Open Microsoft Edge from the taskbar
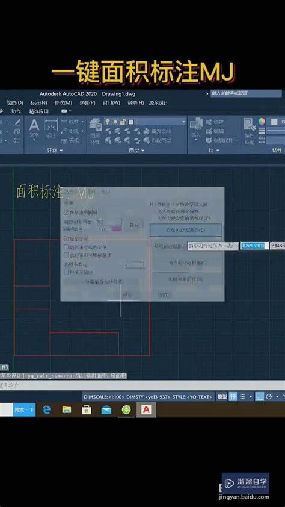285x507 pixels. pos(46,409)
